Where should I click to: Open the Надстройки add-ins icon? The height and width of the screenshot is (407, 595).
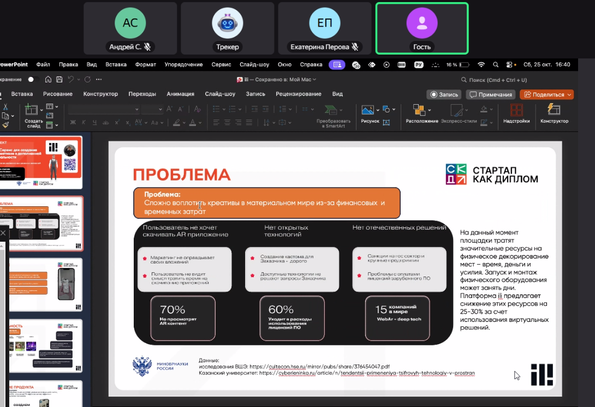tap(516, 110)
